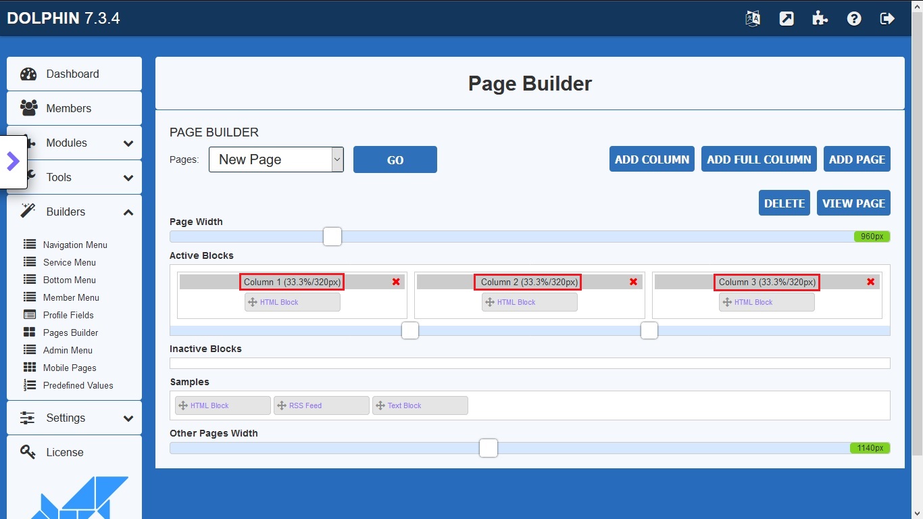
Task: Click the Page Width slider handle
Action: click(x=332, y=237)
